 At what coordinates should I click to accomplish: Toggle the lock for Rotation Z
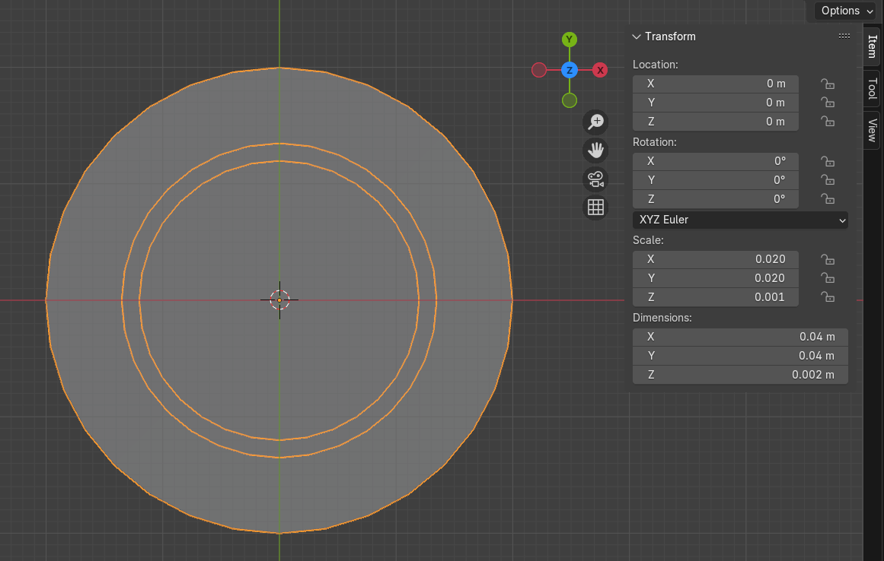click(x=827, y=199)
